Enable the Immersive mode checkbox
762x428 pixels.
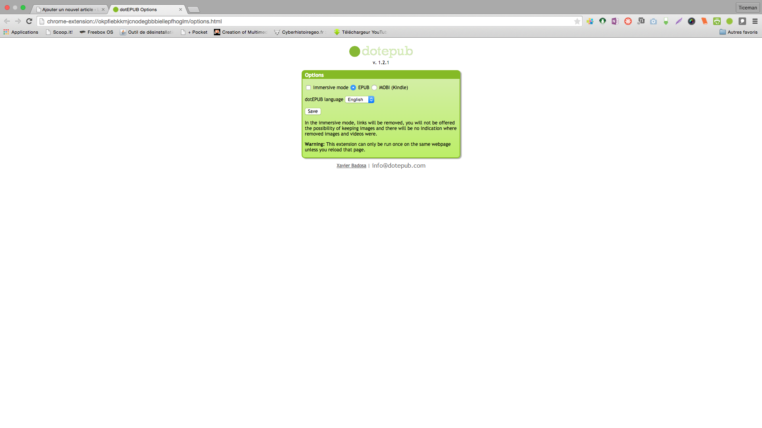(x=308, y=87)
